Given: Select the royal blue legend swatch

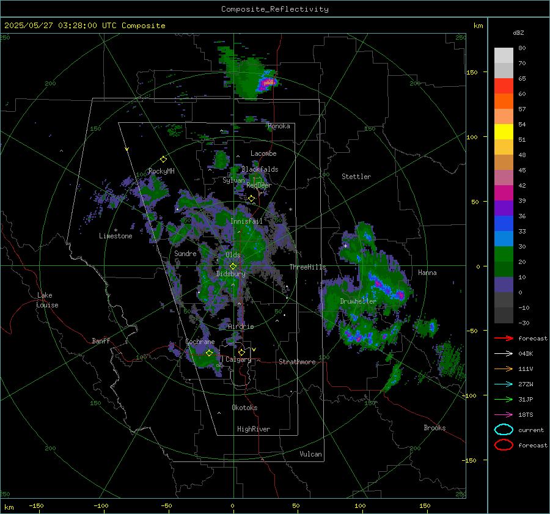Looking at the screenshot, I should tap(504, 223).
